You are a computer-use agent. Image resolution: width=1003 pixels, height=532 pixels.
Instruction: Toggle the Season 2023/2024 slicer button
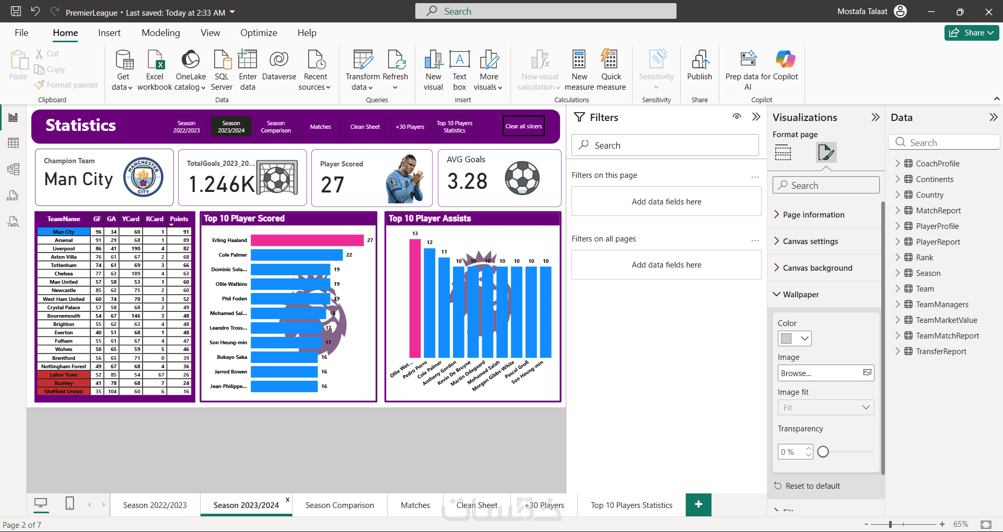pos(231,127)
